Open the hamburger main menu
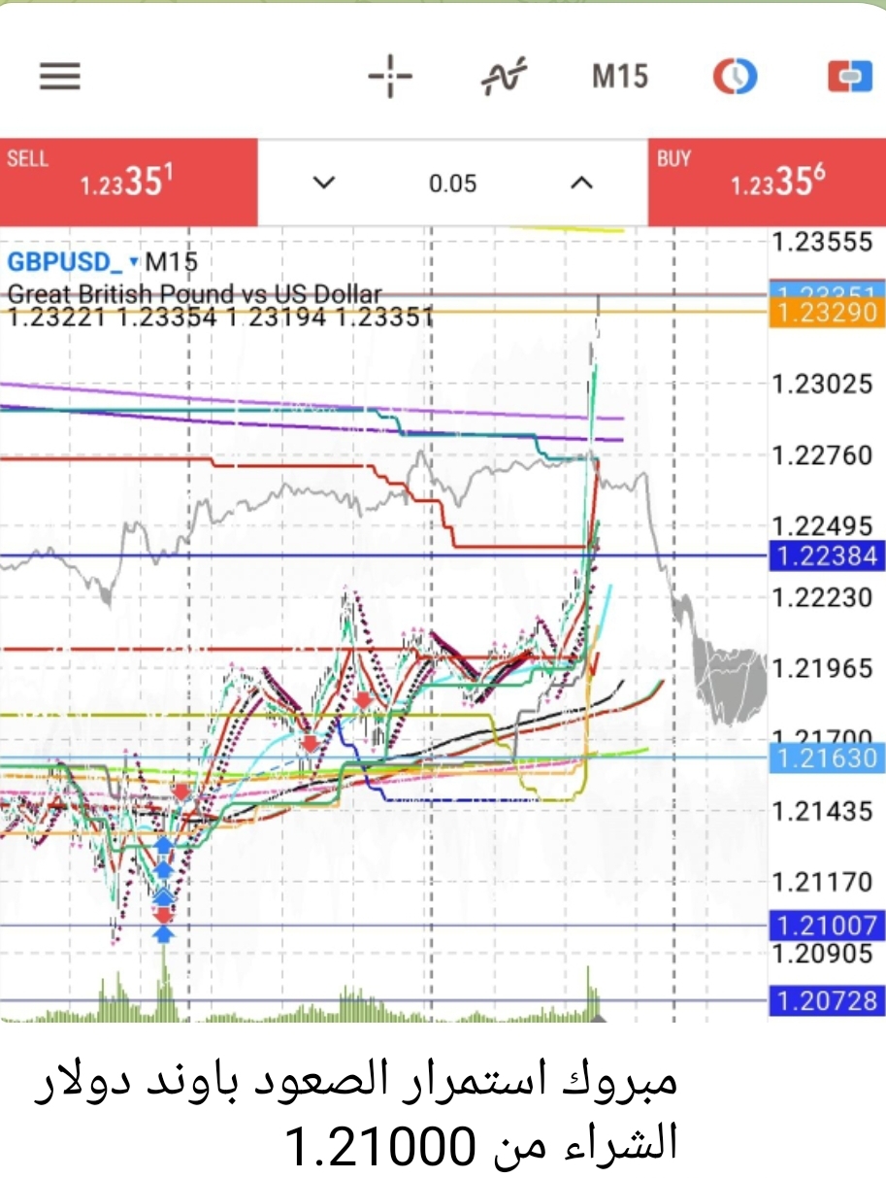 click(x=60, y=77)
